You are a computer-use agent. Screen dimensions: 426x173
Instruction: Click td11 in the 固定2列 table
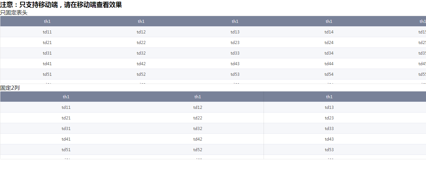[x=66, y=107]
